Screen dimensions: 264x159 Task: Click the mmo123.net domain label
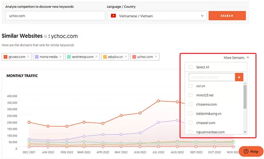point(205,95)
